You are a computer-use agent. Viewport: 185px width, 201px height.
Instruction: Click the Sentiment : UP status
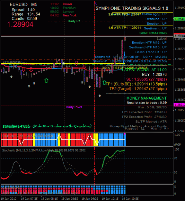pos(155,28)
